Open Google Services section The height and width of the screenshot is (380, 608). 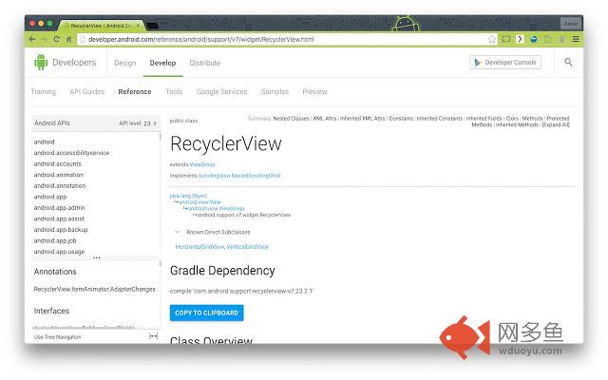click(221, 91)
